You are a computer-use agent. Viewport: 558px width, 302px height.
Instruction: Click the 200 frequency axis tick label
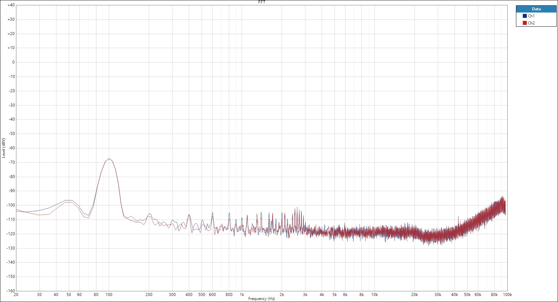point(149,295)
